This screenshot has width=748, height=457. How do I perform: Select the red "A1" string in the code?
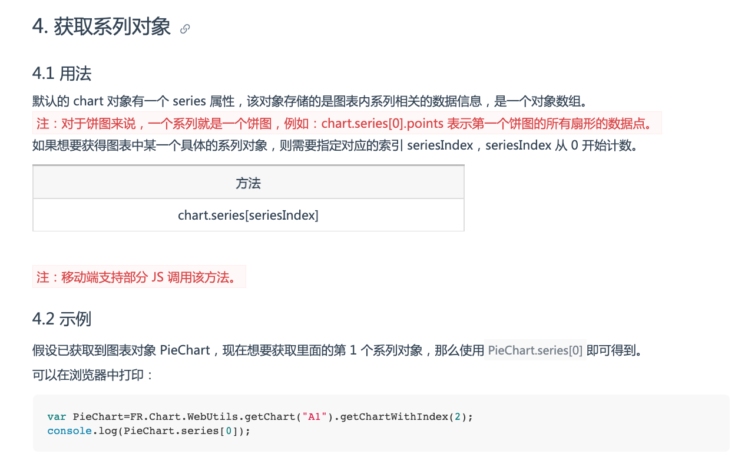tap(315, 417)
